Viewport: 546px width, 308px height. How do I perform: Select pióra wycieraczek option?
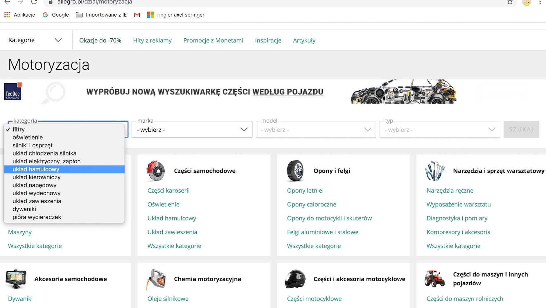point(64,217)
